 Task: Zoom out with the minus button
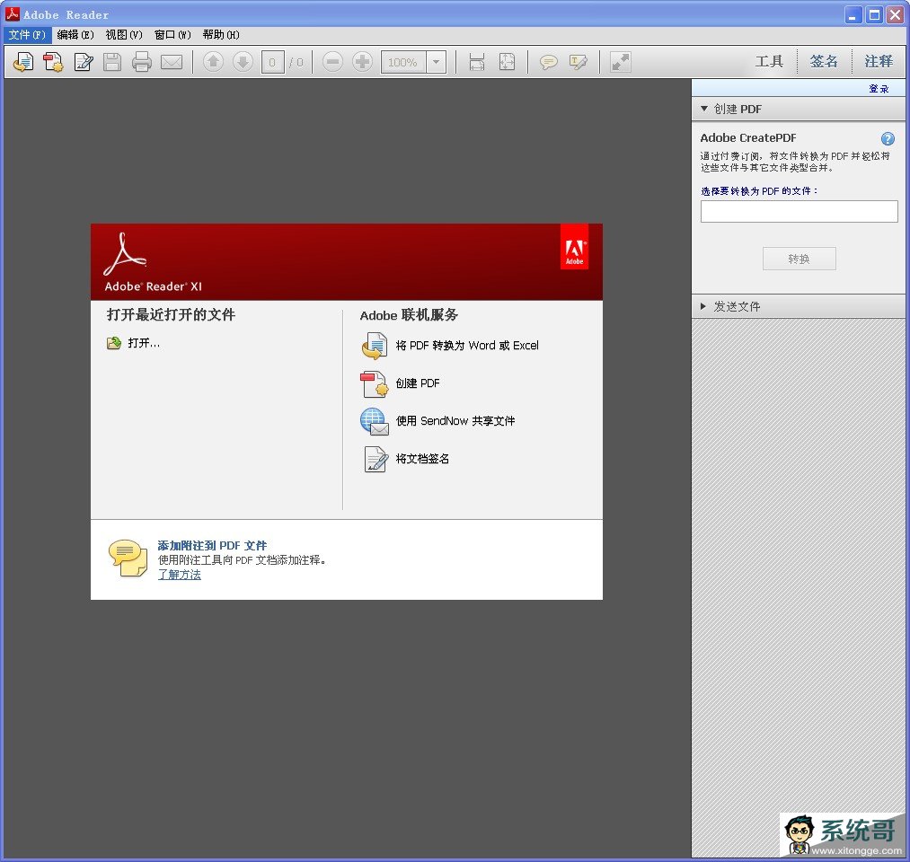pos(332,61)
